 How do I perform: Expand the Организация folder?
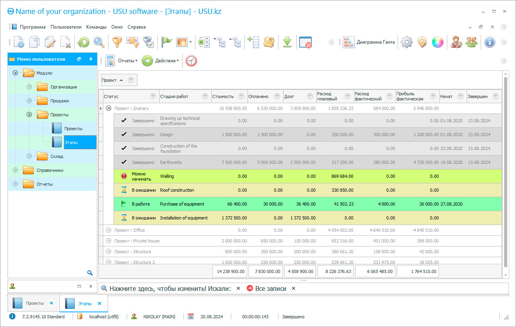[x=29, y=87]
